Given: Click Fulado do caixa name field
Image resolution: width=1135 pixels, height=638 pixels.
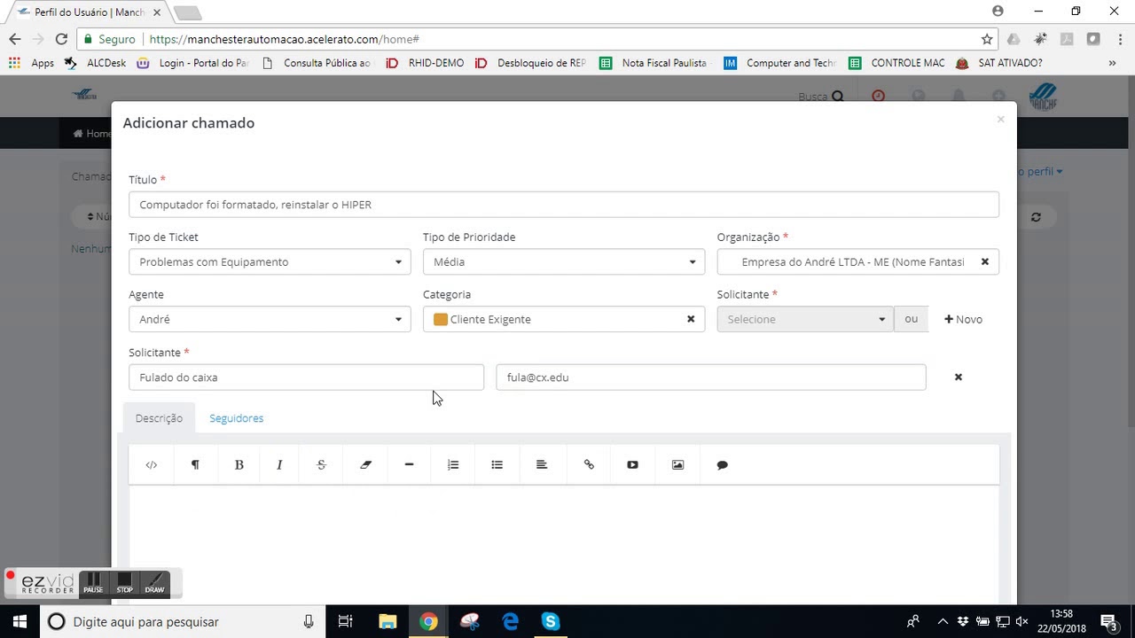Looking at the screenshot, I should 306,377.
